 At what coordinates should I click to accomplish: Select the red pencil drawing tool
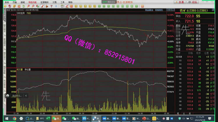click(42, 6)
